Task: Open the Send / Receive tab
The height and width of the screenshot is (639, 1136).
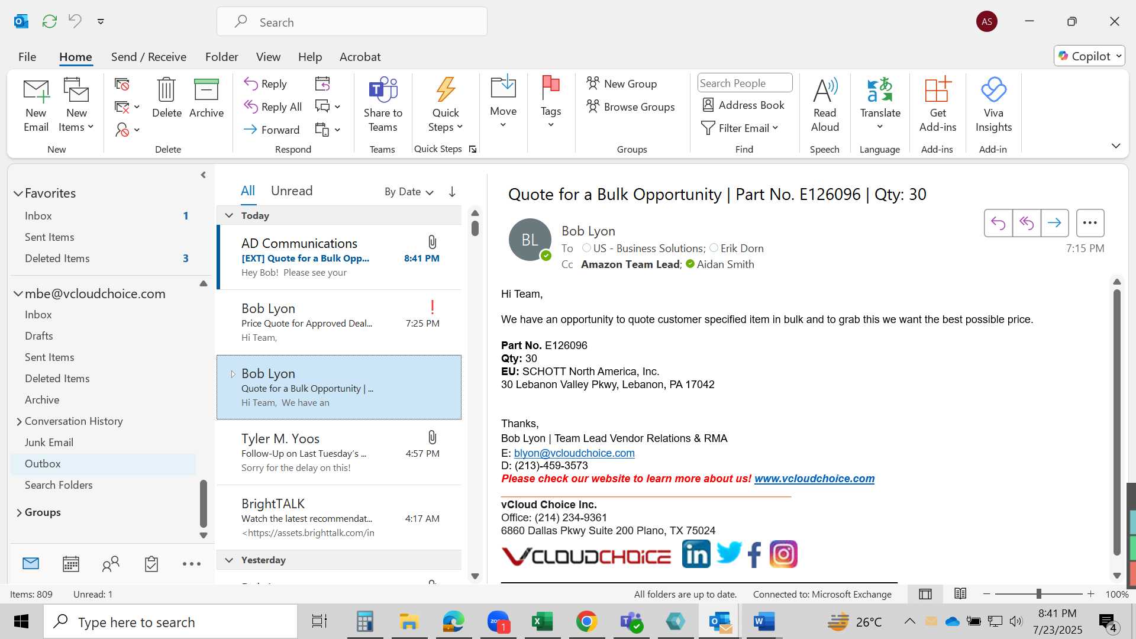Action: tap(149, 57)
